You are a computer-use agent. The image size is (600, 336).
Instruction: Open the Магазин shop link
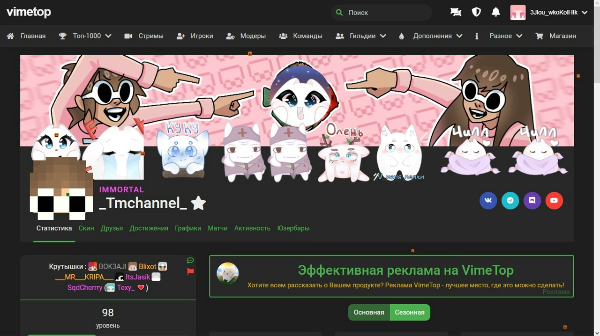(x=556, y=36)
